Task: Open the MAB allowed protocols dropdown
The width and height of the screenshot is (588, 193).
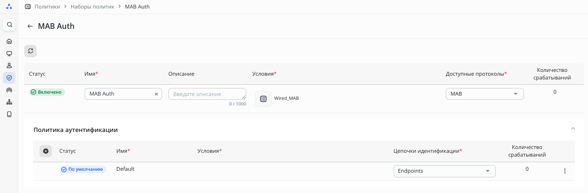Action: [484, 94]
